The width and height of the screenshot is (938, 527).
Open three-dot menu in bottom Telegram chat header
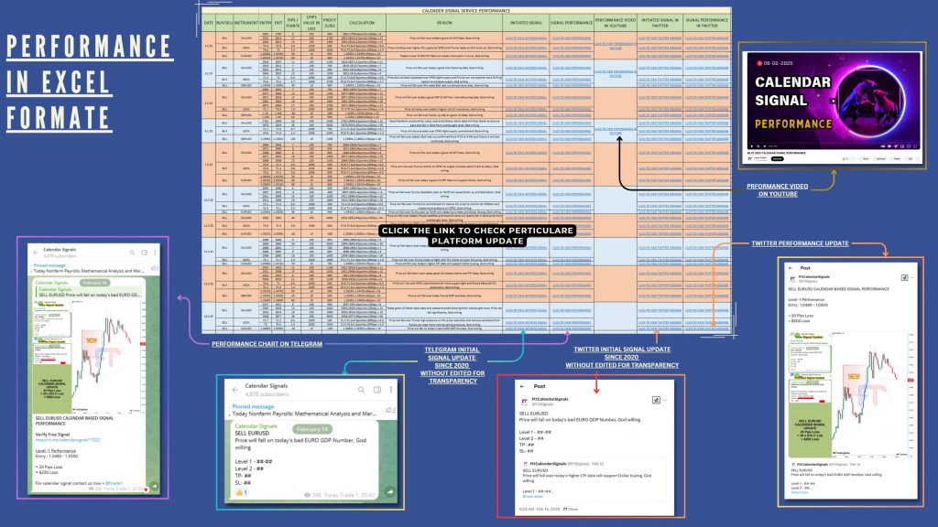(x=391, y=390)
